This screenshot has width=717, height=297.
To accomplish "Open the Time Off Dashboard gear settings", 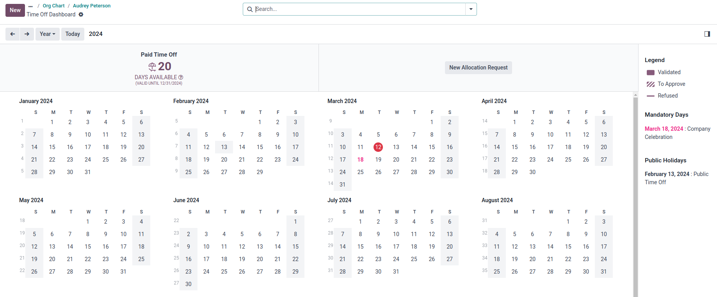I will 81,14.
